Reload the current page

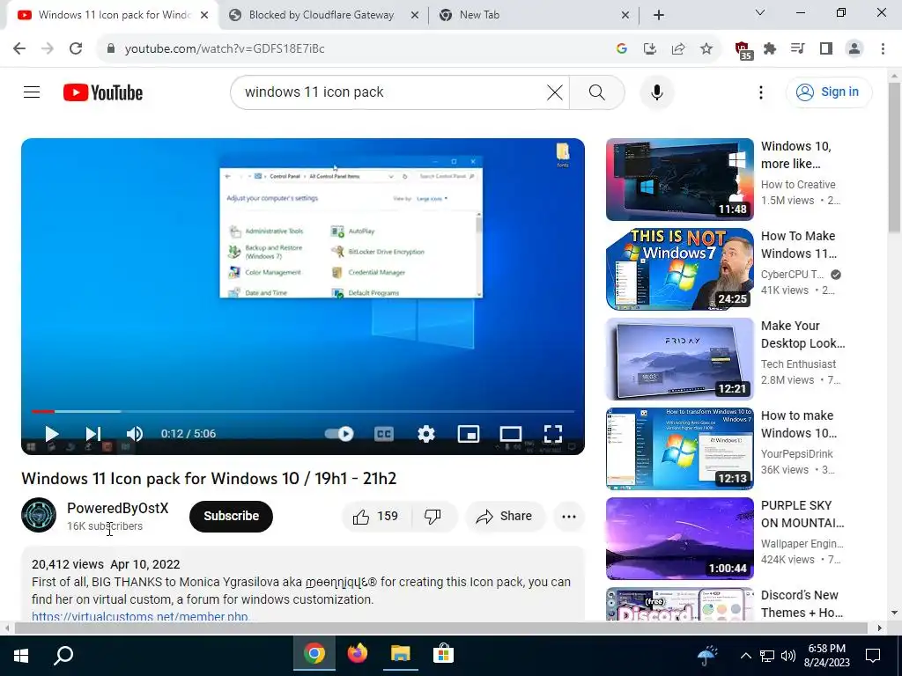(76, 48)
